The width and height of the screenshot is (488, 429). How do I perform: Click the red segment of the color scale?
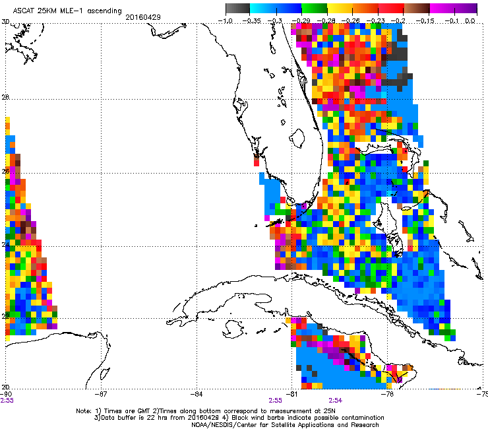click(x=391, y=9)
